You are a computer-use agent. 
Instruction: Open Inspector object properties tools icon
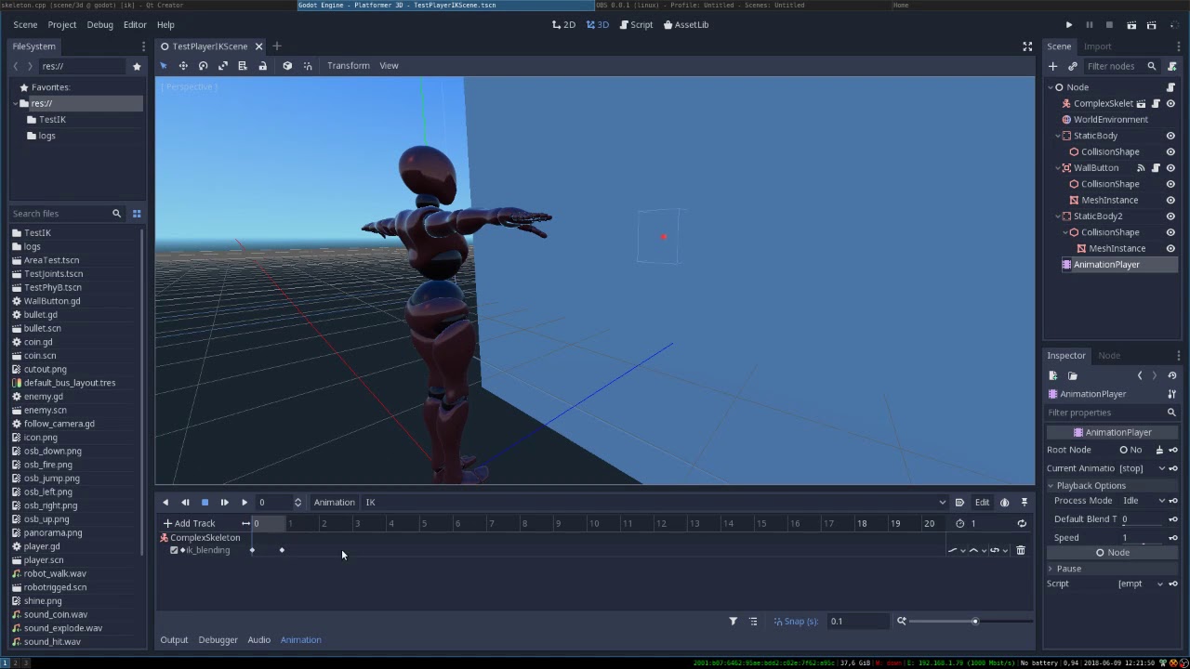coord(1172,394)
